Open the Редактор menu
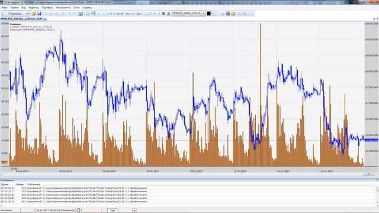 pos(34,8)
